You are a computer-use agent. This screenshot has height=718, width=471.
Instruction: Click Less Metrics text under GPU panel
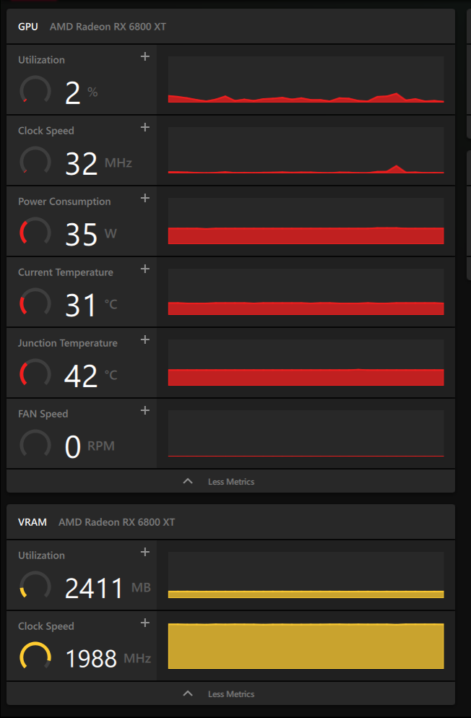tap(231, 482)
